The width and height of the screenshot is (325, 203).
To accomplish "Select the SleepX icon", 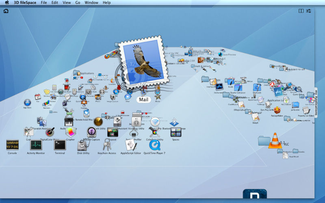I will pyautogui.click(x=256, y=117).
